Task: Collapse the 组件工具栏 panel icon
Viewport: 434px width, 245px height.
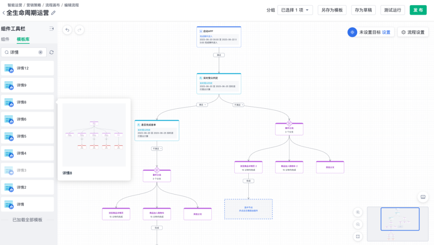Action: coord(51,28)
